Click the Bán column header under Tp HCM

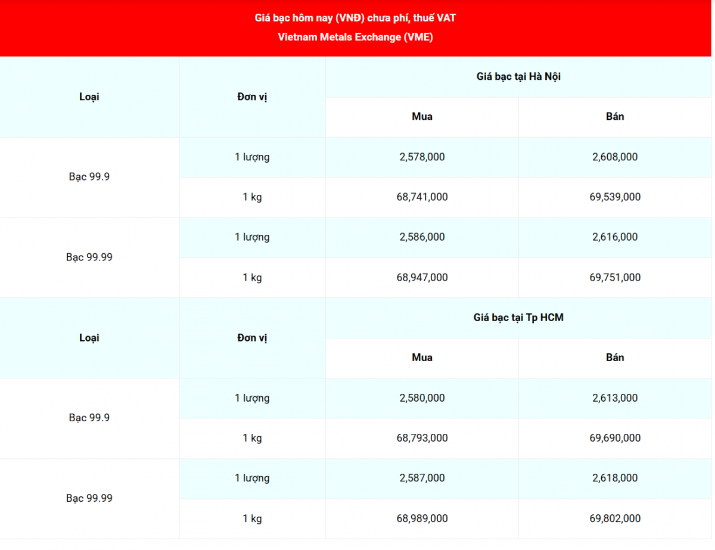(x=615, y=358)
